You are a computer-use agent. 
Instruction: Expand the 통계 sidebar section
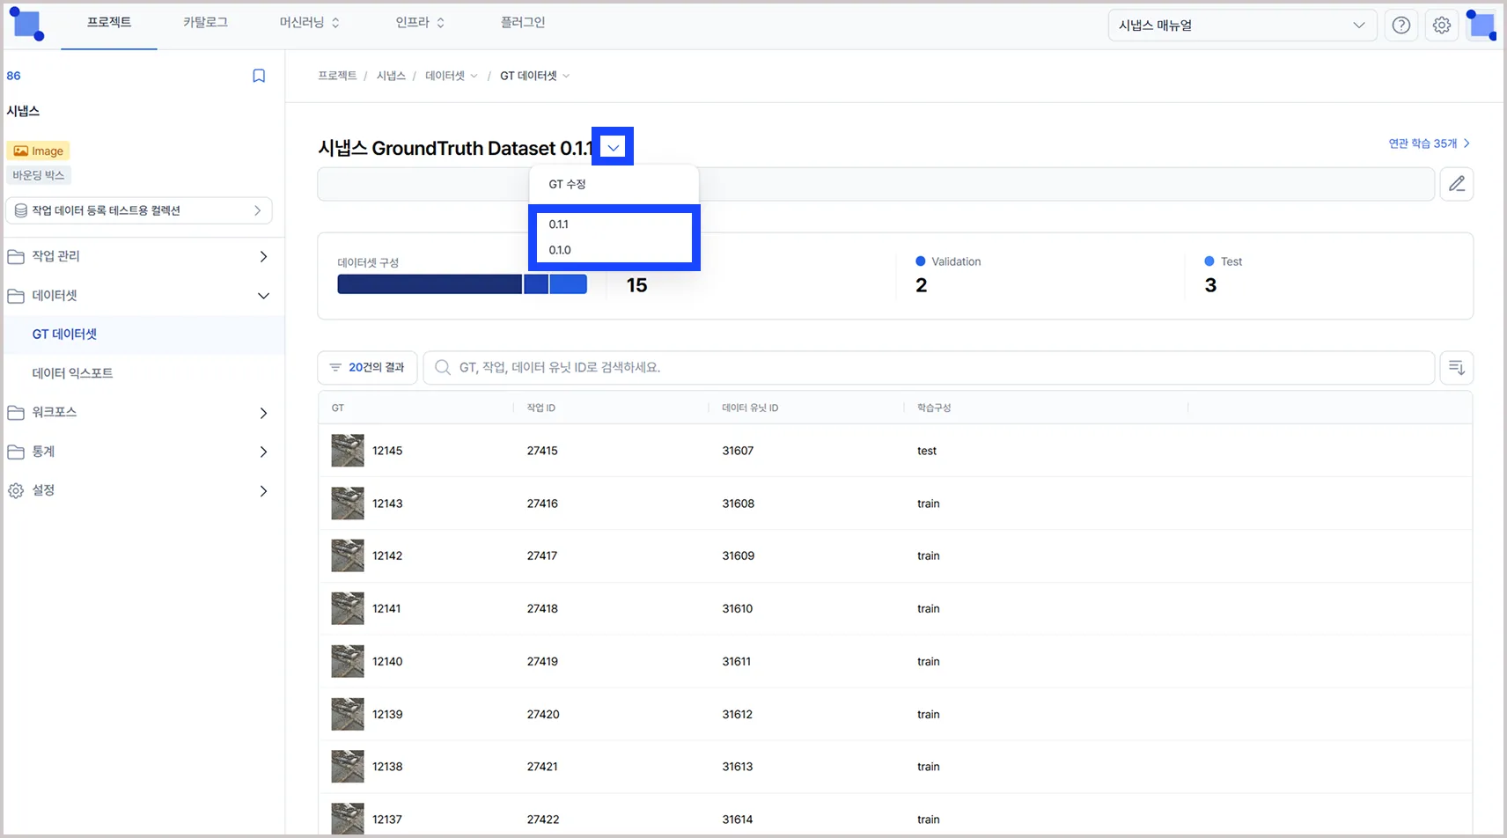[263, 452]
